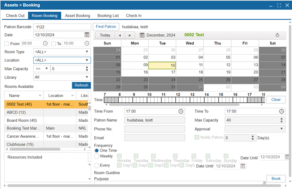The width and height of the screenshot is (292, 189).
Task: Reload the calendar with the refresh icon
Action: [277, 35]
